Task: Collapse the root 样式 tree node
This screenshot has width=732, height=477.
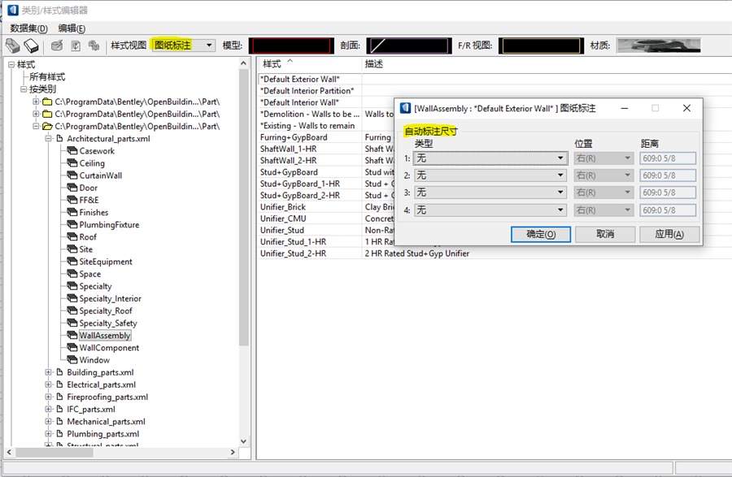Action: (x=11, y=65)
